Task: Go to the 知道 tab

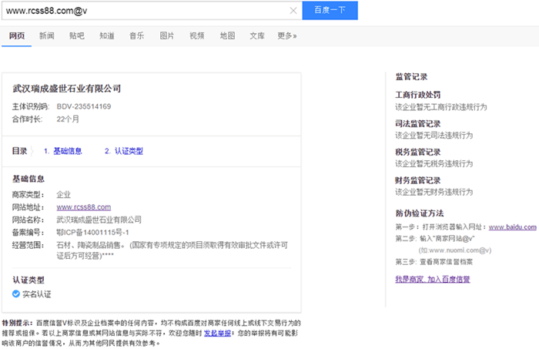Action: click(x=106, y=35)
